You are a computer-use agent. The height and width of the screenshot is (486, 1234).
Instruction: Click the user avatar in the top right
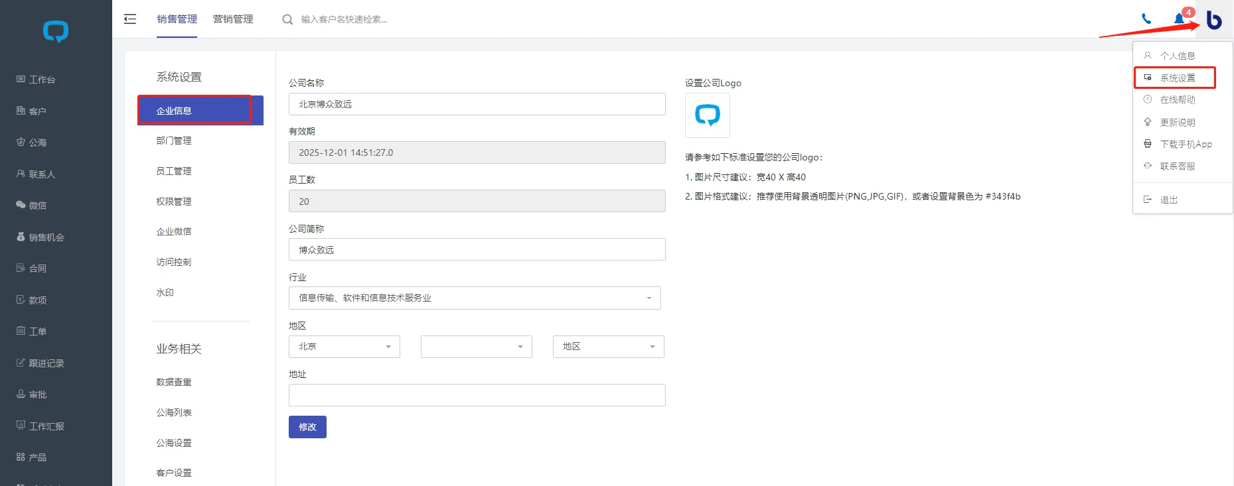click(x=1214, y=20)
